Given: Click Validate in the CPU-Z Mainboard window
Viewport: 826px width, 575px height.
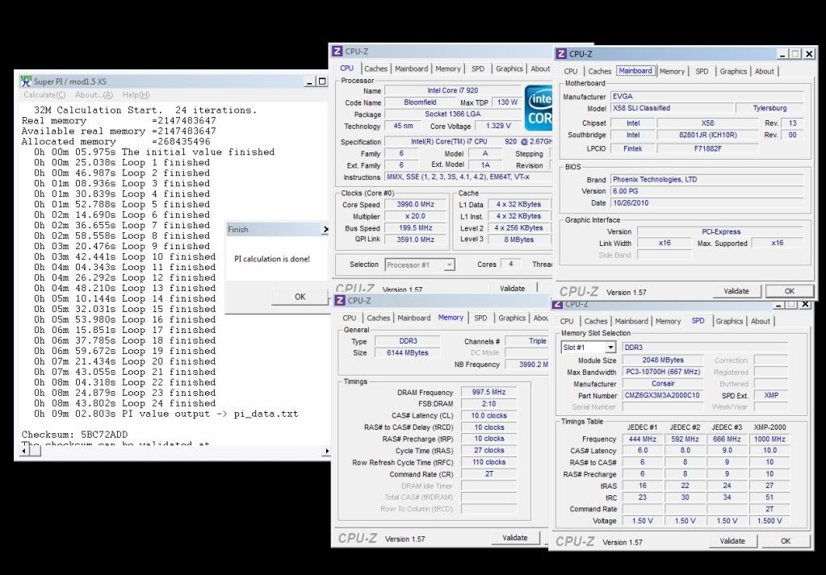Looking at the screenshot, I should [736, 291].
